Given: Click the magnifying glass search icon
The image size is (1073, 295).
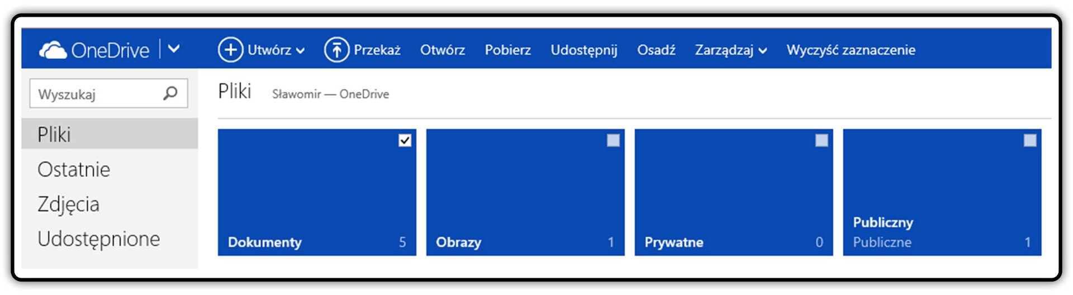Looking at the screenshot, I should coord(170,93).
